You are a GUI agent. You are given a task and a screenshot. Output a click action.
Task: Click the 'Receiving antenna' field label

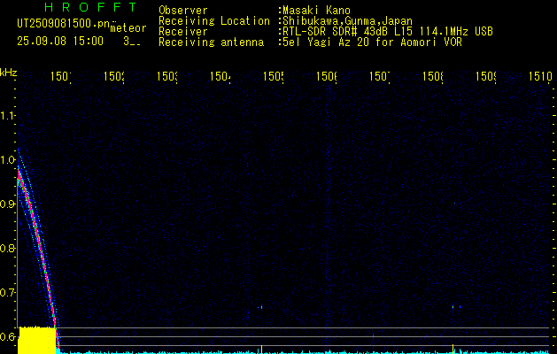(x=211, y=42)
